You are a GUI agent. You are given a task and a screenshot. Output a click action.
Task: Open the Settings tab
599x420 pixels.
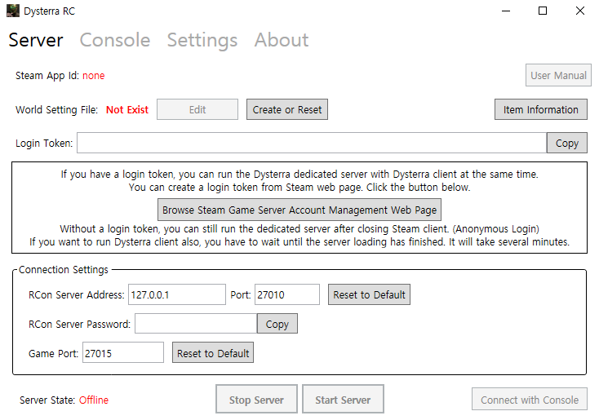(202, 40)
